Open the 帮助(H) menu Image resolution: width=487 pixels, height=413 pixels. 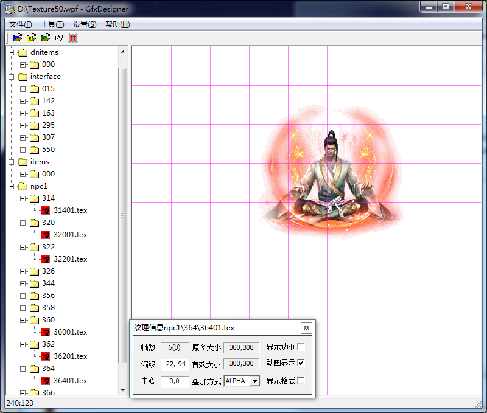pyautogui.click(x=117, y=24)
